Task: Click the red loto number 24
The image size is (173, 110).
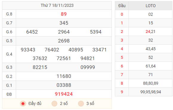Action: [148, 32]
